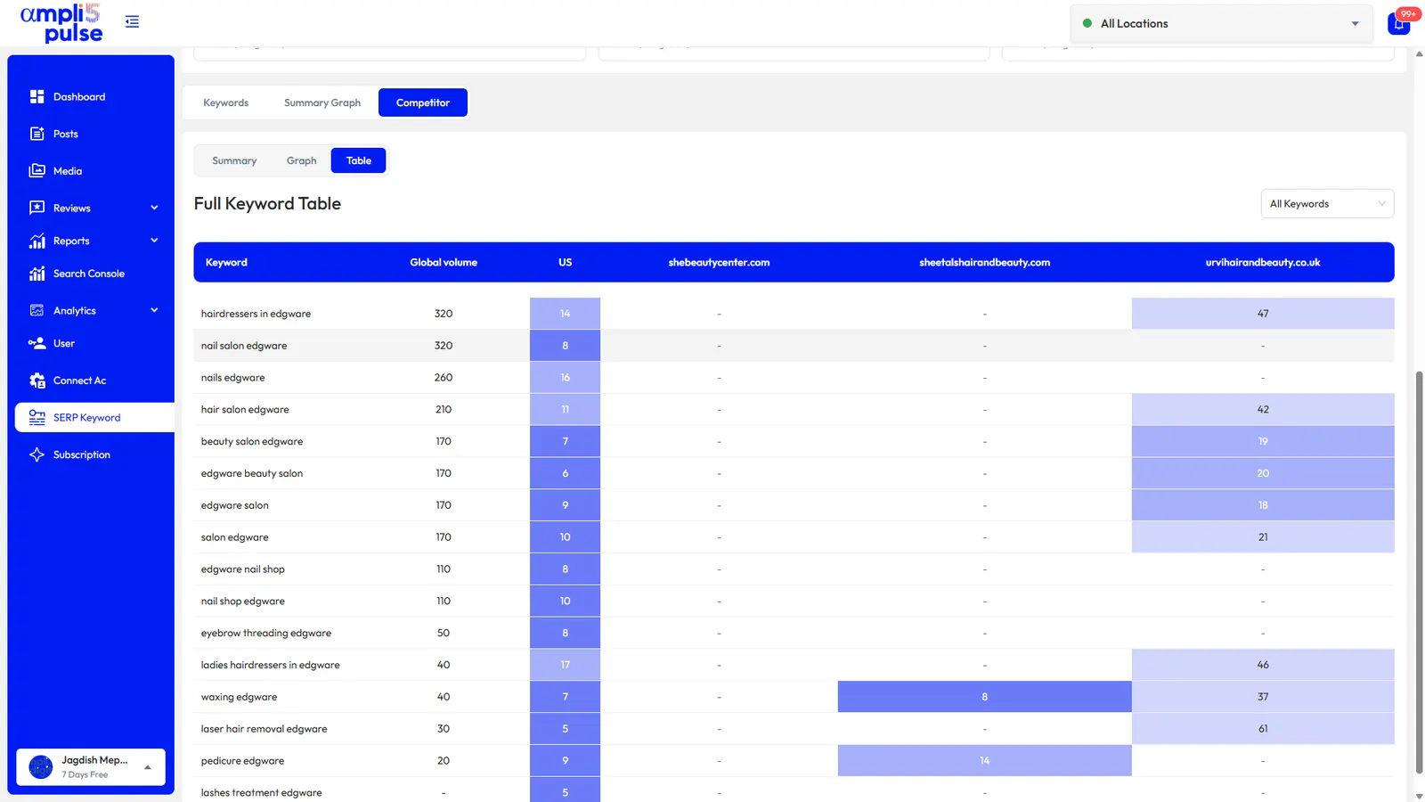
Task: Click the Subscription sparkle icon
Action: [x=37, y=454]
